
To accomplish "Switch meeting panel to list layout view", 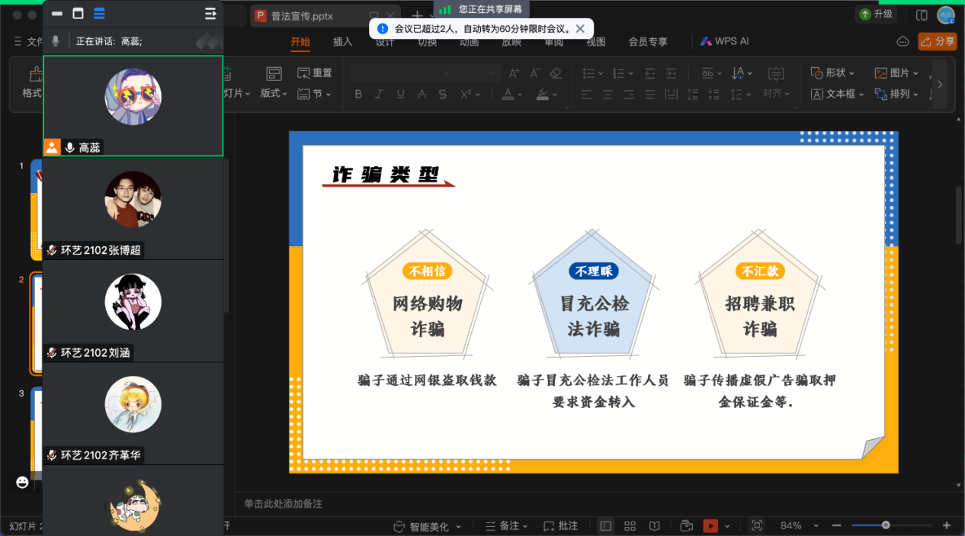I will click(99, 14).
